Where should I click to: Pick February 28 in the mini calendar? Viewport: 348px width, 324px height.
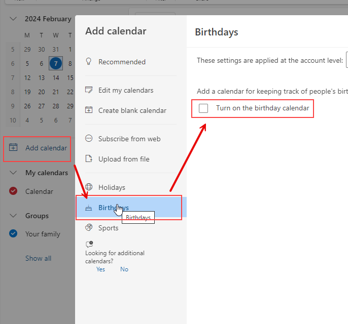pyautogui.click(x=56, y=106)
